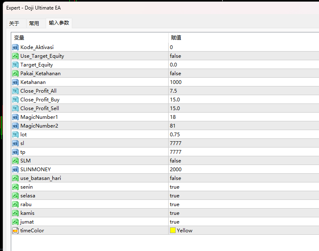Image resolution: width=319 pixels, height=251 pixels.
Task: Select the Close_Profit_All value field 7.5
Action: [x=244, y=91]
